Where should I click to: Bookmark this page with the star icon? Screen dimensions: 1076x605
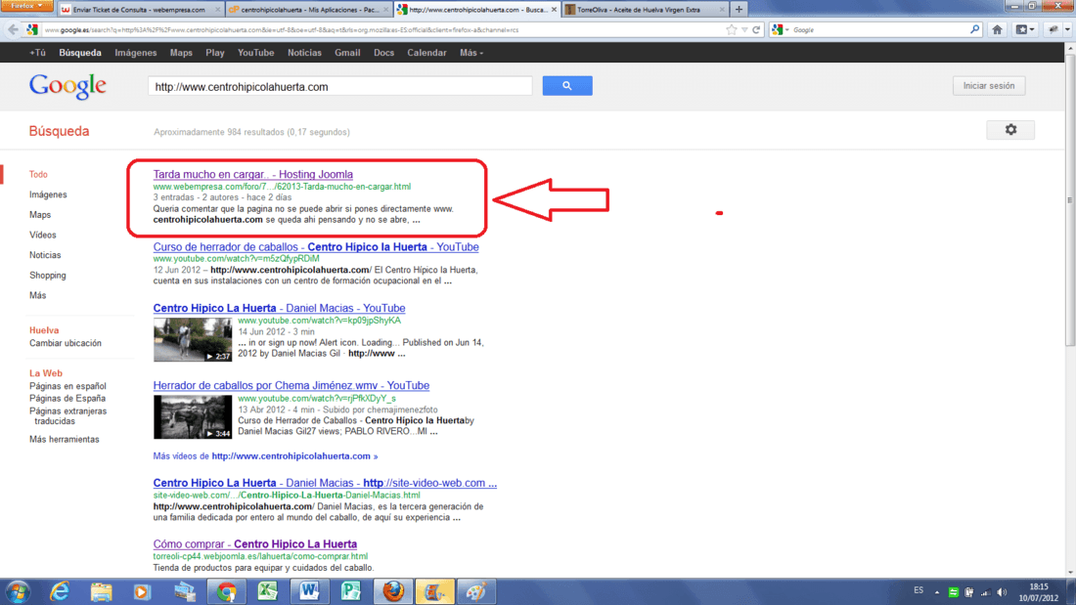(731, 30)
